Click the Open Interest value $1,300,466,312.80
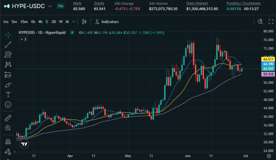Viewport: 276px width, 160px height. tap(202, 9)
